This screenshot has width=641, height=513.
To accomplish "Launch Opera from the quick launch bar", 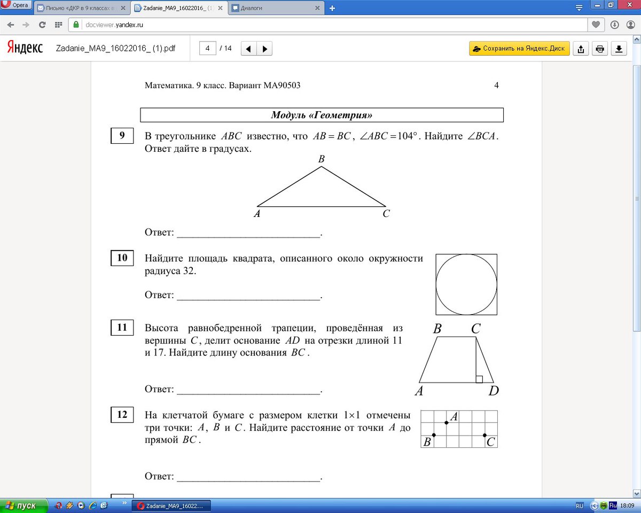I will [59, 506].
